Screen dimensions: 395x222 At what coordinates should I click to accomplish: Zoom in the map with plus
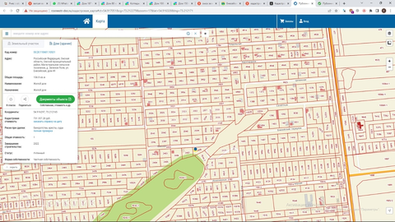pyautogui.click(x=389, y=61)
